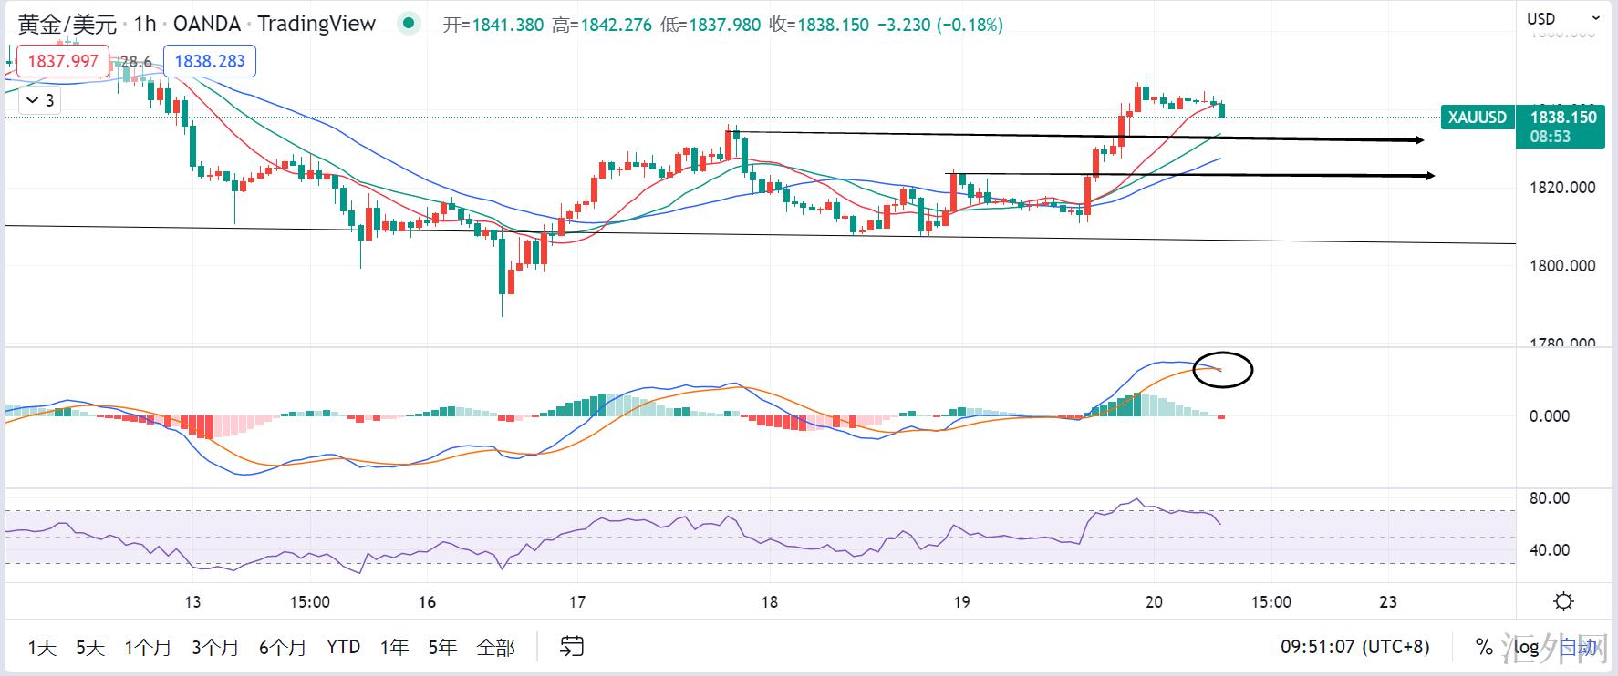The width and height of the screenshot is (1618, 676).
Task: Select the ellipse drawing on MACD
Action: coord(1223,369)
